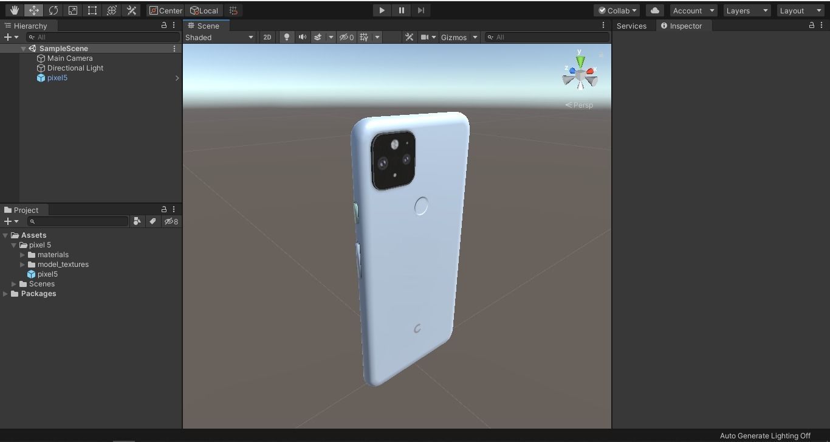Toggle handle rotation Local button
Screen dimensions: 830x442
[x=204, y=10]
